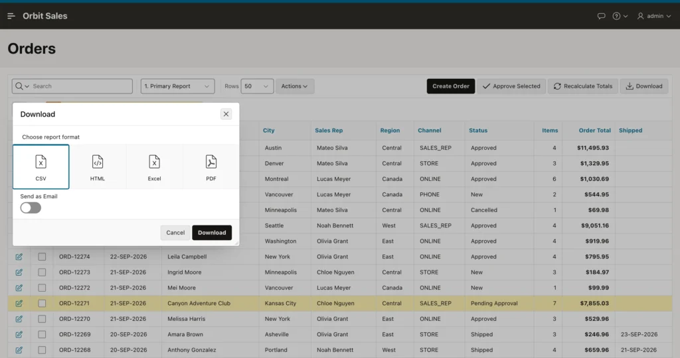This screenshot has width=680, height=358.
Task: Click the Montreal city cell
Action: point(277,179)
